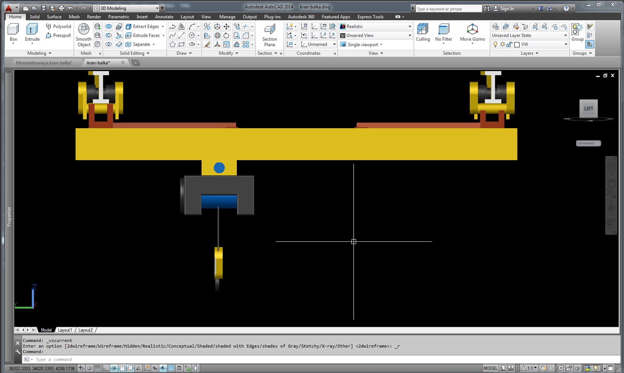Click the keyword search box
The height and width of the screenshot is (373, 624).
click(x=449, y=9)
